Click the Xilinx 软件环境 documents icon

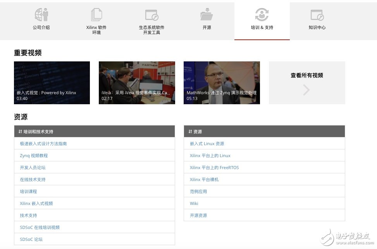pyautogui.click(x=96, y=14)
